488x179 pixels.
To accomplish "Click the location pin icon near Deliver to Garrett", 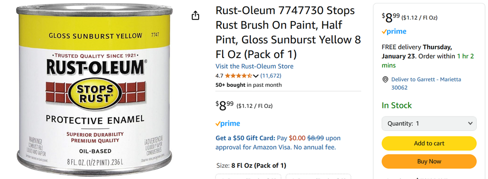I will tap(386, 80).
